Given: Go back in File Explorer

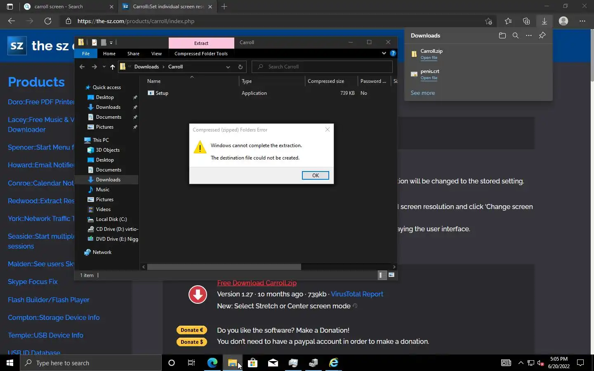Looking at the screenshot, I should [82, 67].
